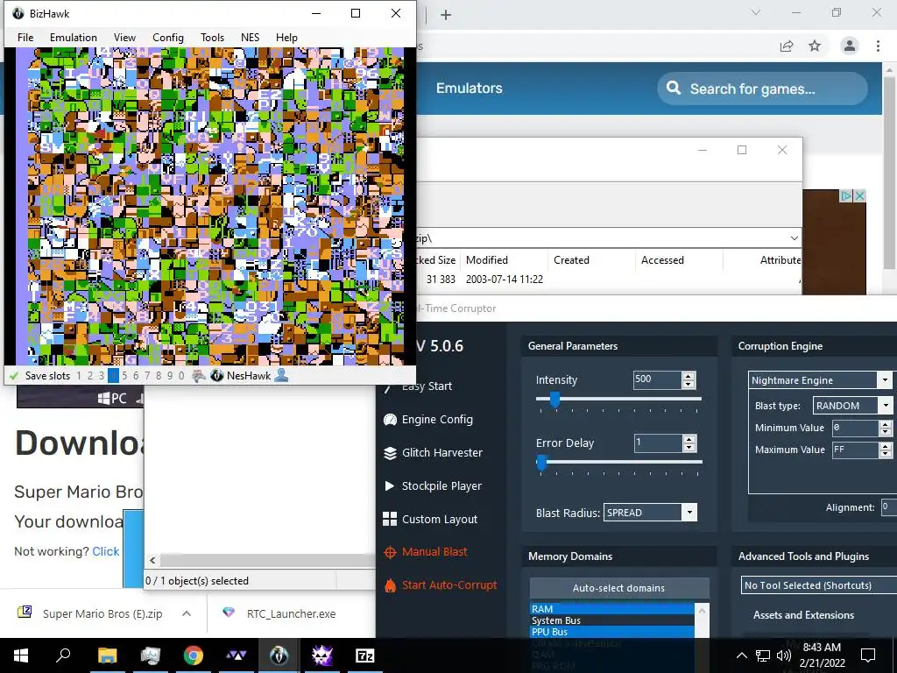Click the Start Auto-Corrupt flame icon
Viewport: 897px width, 673px height.
click(x=390, y=584)
